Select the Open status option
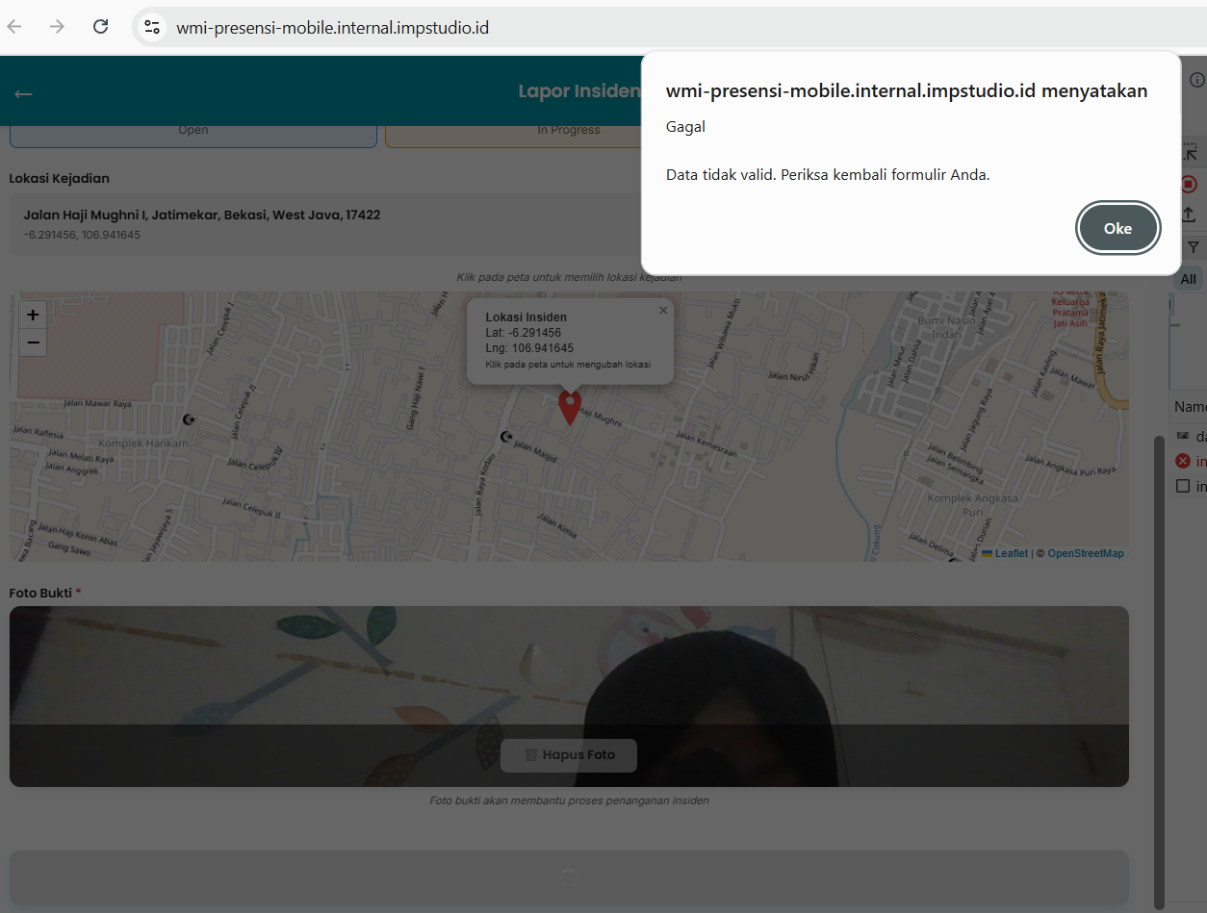Image resolution: width=1207 pixels, height=913 pixels. [193, 131]
